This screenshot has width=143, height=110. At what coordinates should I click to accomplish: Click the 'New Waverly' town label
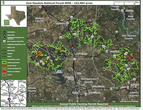point(82,54)
